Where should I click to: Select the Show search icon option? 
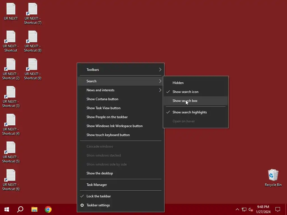(x=196, y=92)
